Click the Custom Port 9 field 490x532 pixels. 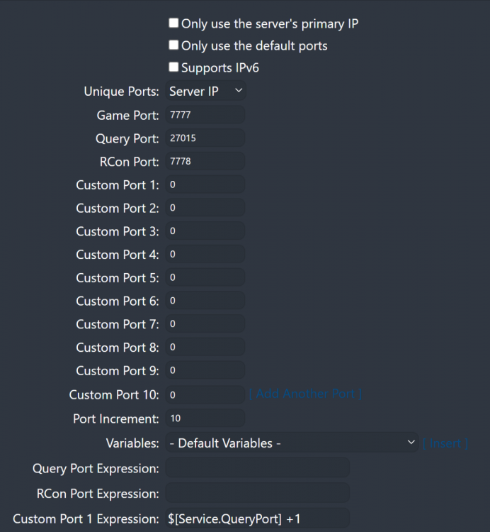click(x=205, y=370)
